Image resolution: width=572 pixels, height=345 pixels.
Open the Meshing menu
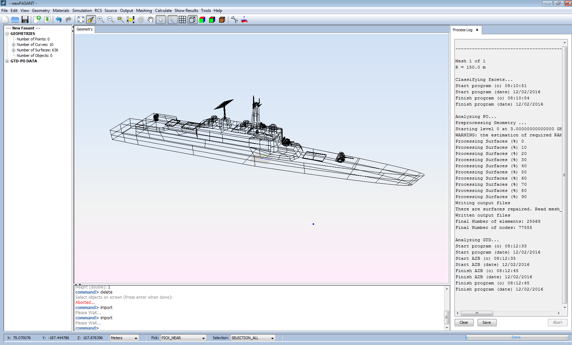click(x=144, y=11)
